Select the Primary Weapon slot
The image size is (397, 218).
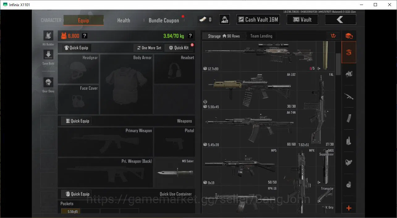coord(105,142)
